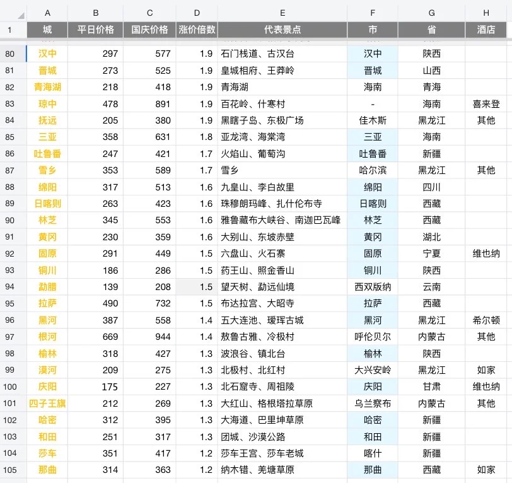This screenshot has width=512, height=483.
Task: Click National Day price 944
Action: tap(150, 337)
